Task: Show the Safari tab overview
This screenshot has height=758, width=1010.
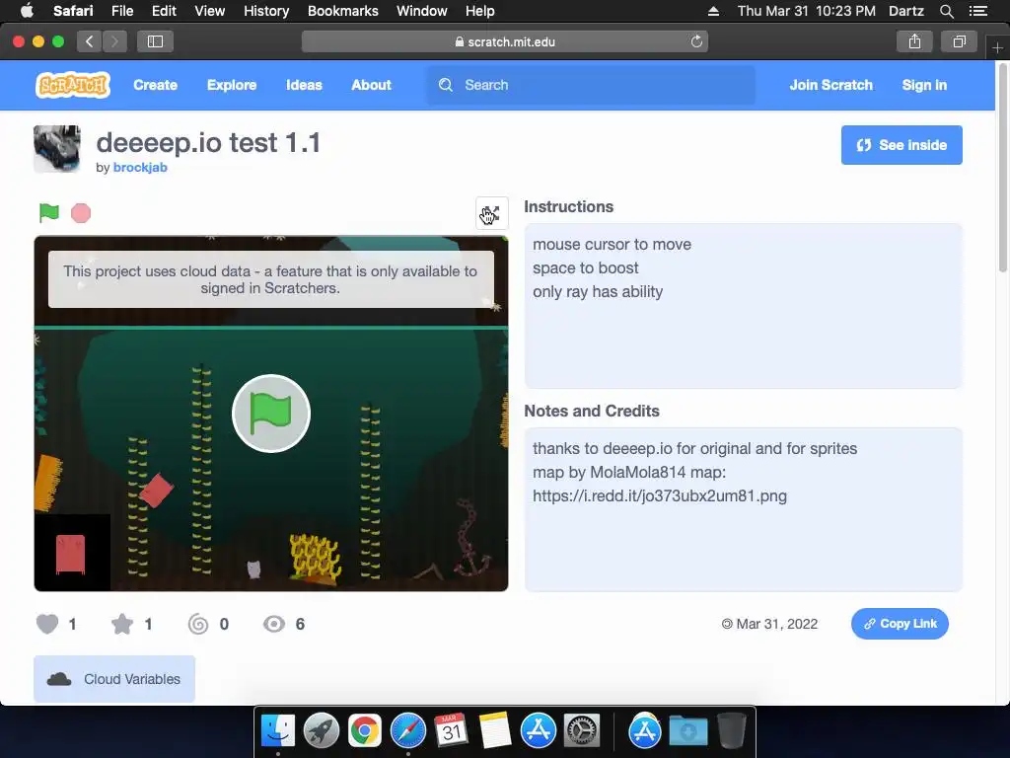Action: 959,41
